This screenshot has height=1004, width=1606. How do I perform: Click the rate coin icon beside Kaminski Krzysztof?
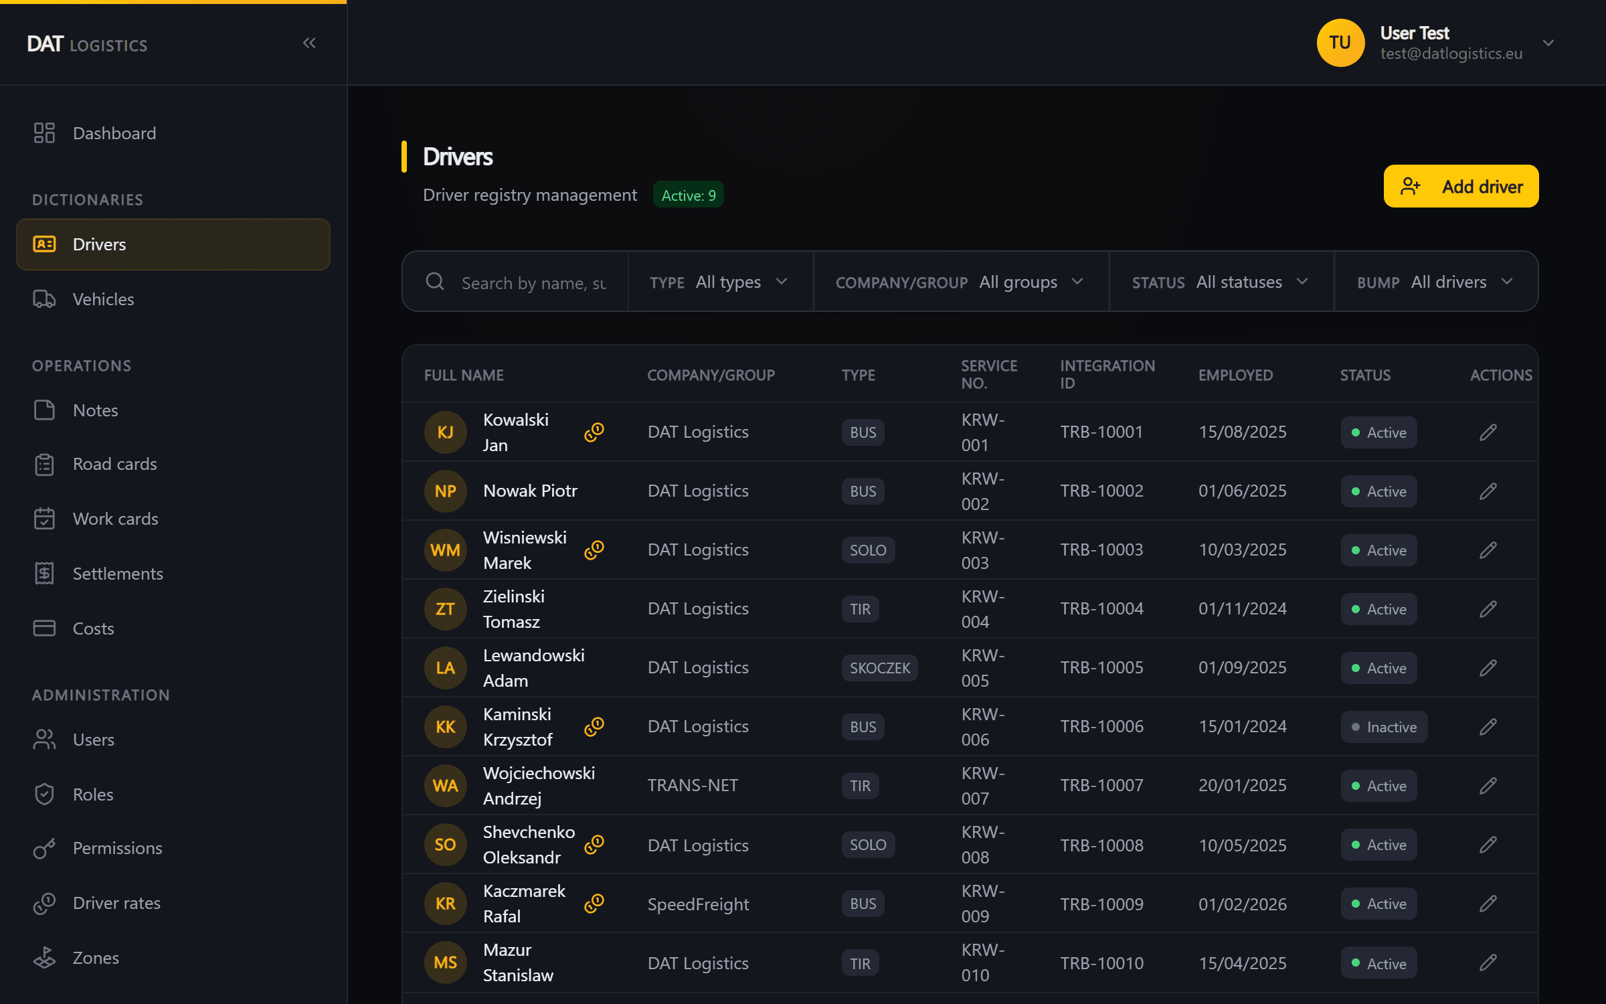[x=594, y=727]
